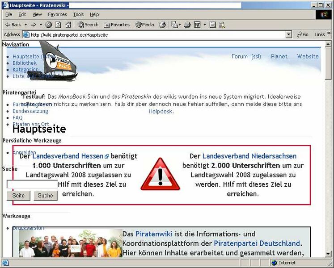Click the Internet zone globe icon
This screenshot has height=268, width=334.
[274, 263]
